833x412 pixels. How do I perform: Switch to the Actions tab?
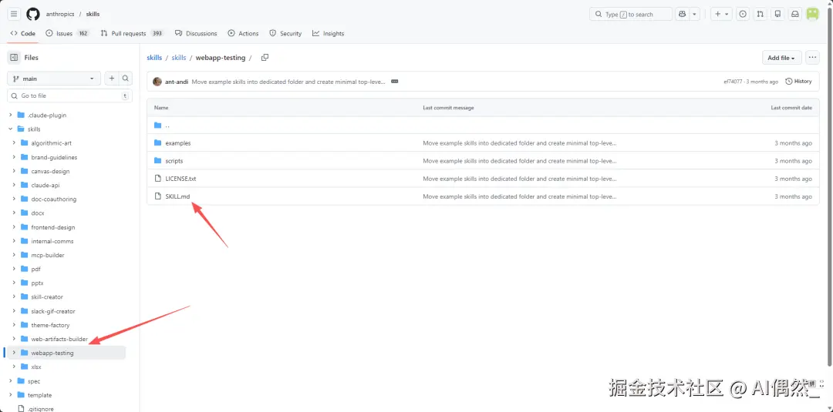pyautogui.click(x=243, y=33)
